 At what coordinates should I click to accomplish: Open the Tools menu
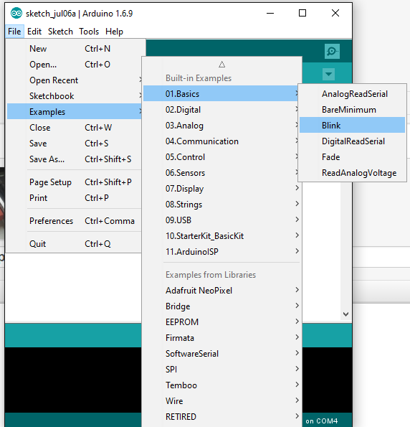point(89,32)
